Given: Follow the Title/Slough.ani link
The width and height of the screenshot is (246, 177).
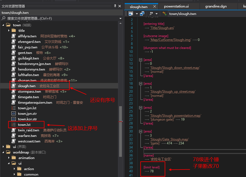Looking at the screenshot, I should [x=162, y=28].
